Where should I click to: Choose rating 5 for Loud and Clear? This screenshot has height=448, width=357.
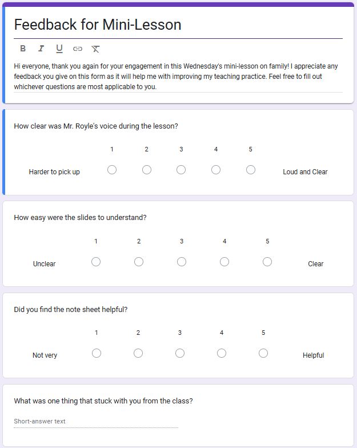pos(251,170)
